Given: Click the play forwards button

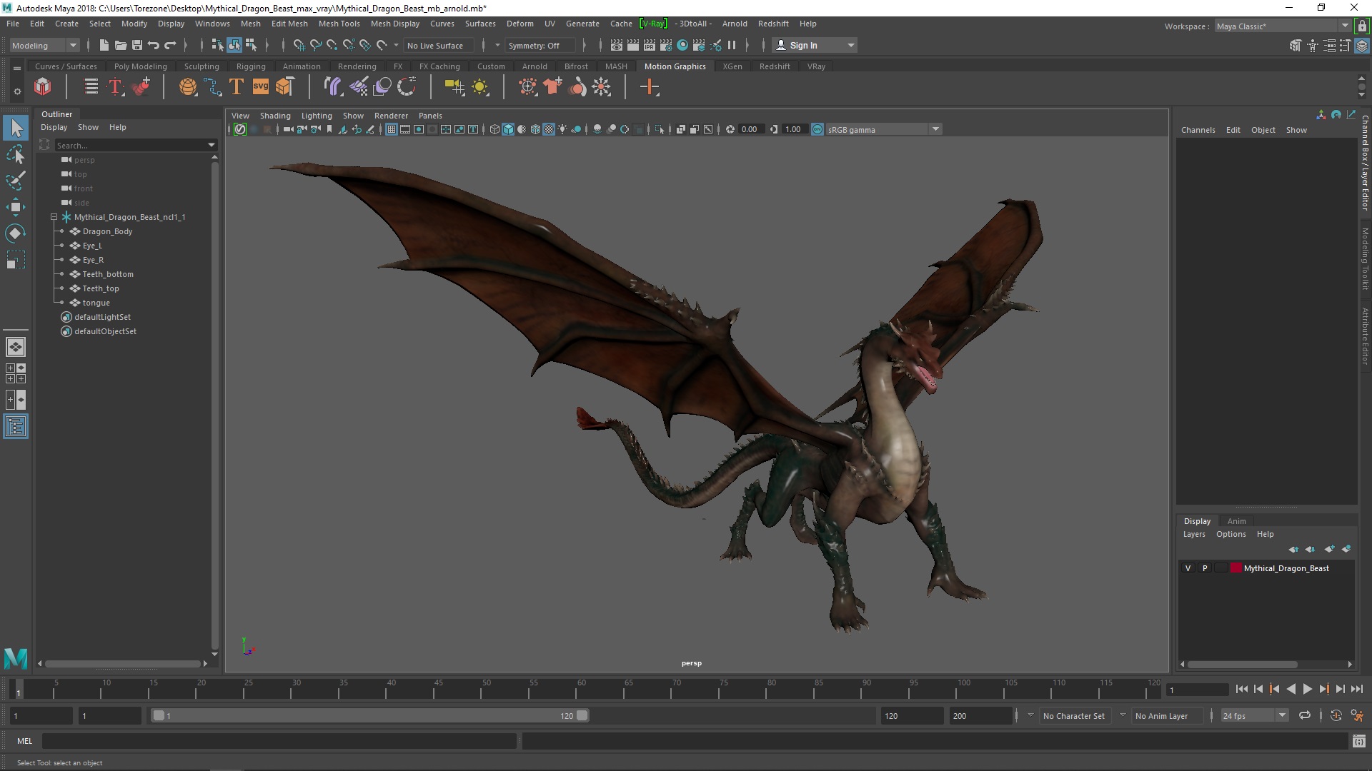Looking at the screenshot, I should click(1307, 689).
